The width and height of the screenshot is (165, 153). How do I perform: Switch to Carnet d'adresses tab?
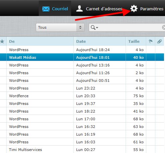pyautogui.click(x=99, y=9)
